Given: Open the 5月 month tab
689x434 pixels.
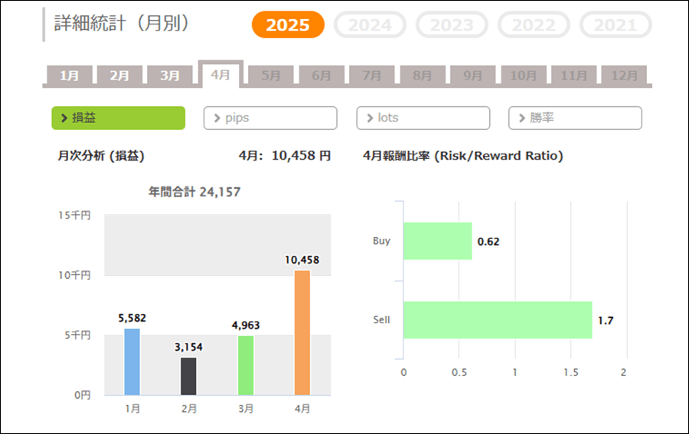Looking at the screenshot, I should point(271,76).
